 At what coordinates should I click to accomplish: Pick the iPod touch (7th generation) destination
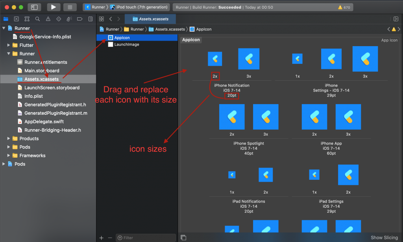pyautogui.click(x=139, y=7)
